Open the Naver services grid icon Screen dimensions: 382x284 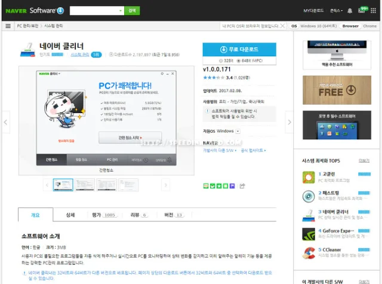pyautogui.click(x=373, y=11)
